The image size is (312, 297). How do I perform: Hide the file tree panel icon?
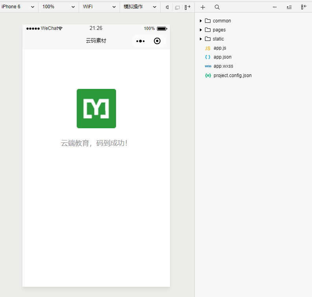point(304,7)
